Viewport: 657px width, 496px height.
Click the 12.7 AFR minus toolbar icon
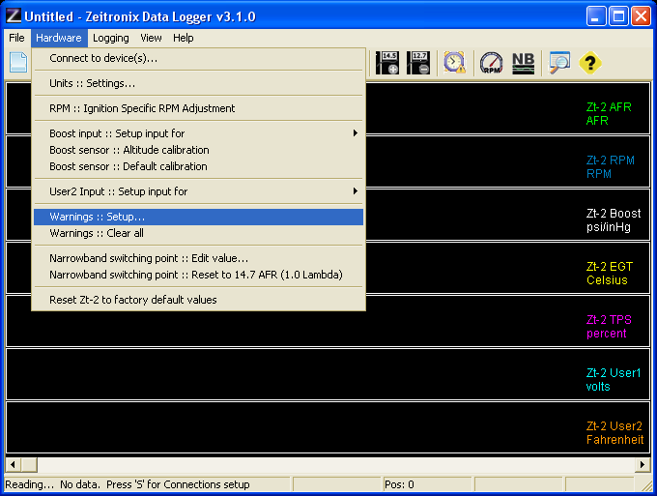[x=418, y=63]
